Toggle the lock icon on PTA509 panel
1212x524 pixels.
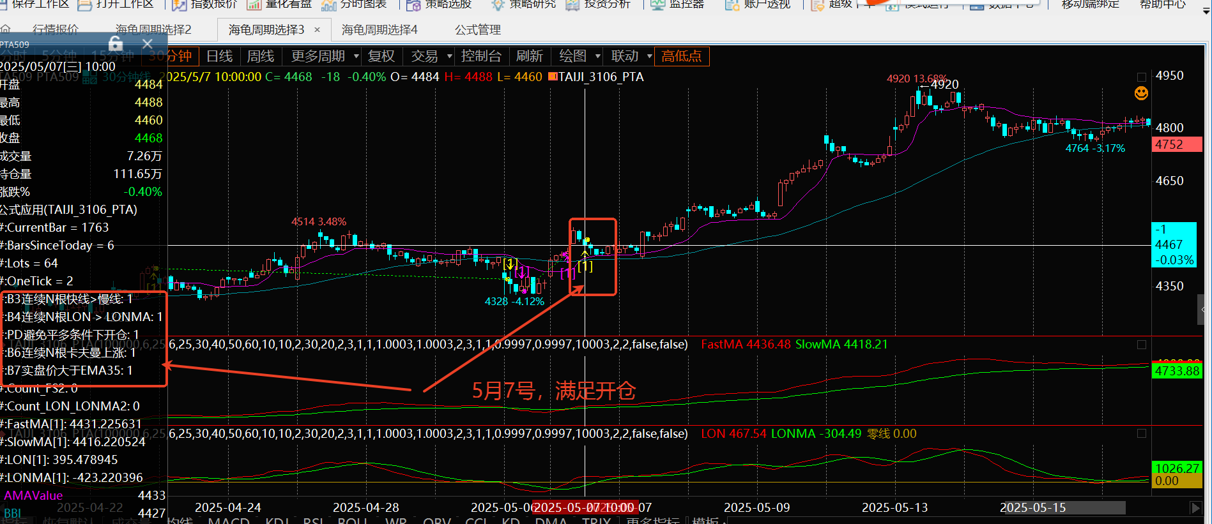[x=116, y=43]
